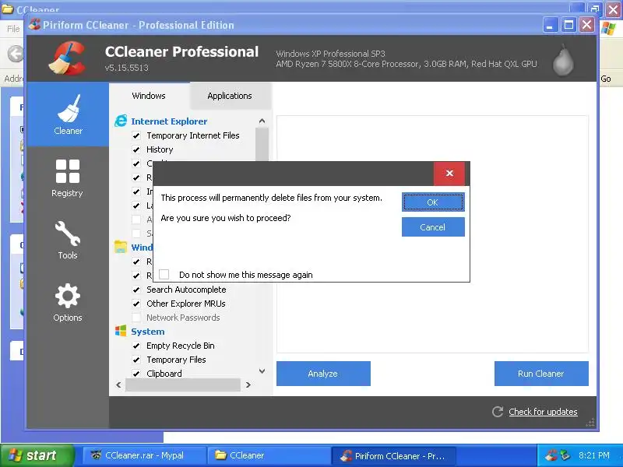This screenshot has width=623, height=467.
Task: Open the Registry section
Action: (x=68, y=178)
